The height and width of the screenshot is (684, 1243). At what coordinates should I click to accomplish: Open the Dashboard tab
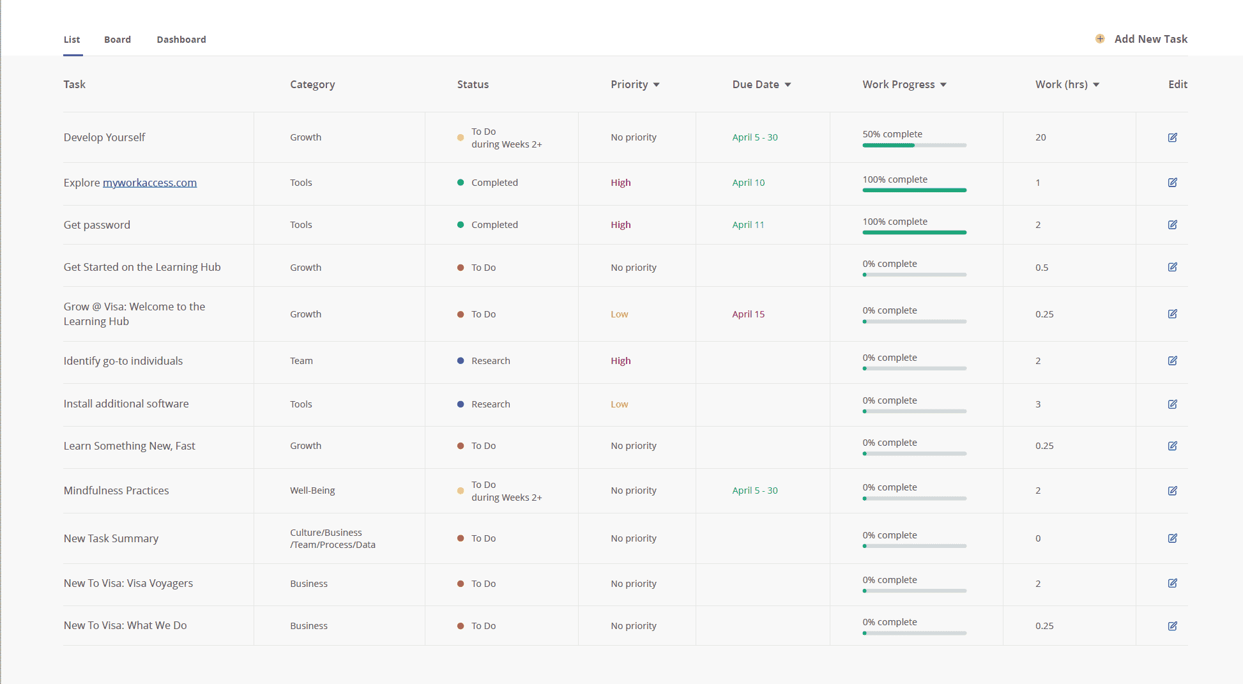(x=181, y=40)
